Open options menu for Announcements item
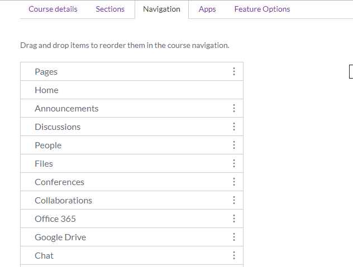The image size is (353, 267). click(x=233, y=108)
